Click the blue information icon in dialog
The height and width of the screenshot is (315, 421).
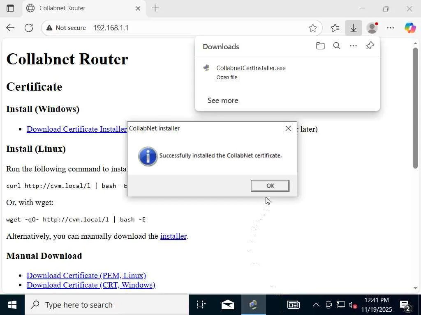point(148,156)
